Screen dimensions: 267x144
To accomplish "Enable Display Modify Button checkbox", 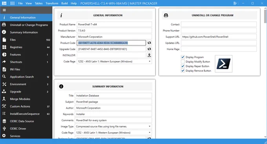I will pos(183,62).
